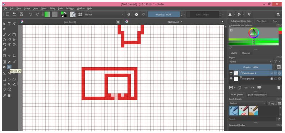Activate the Fill Tool bucket

(x=9, y=67)
